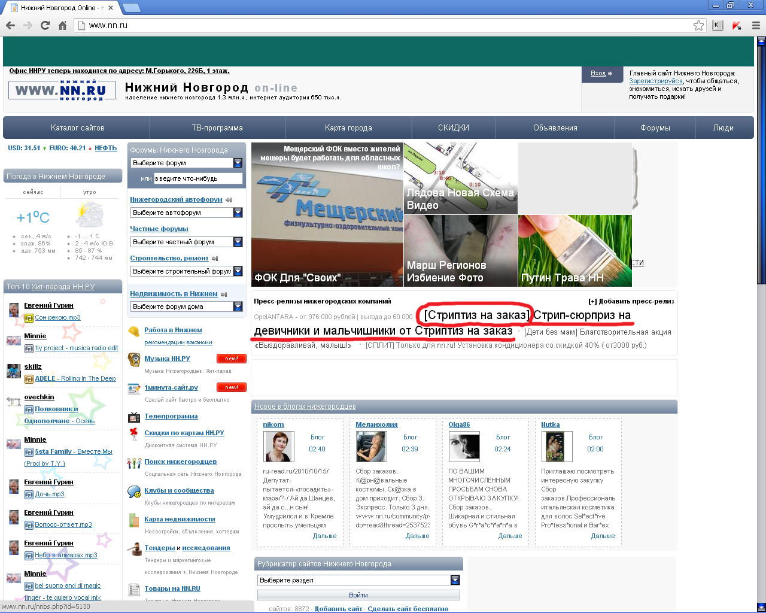The width and height of the screenshot is (766, 613).
Task: Open the Выберите раздел dropdown
Action: pos(358,580)
